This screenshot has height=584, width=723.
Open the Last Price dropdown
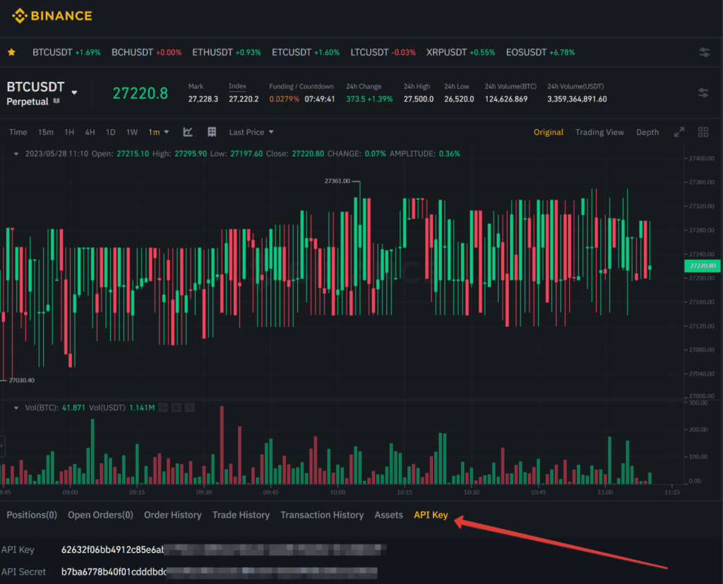[251, 132]
